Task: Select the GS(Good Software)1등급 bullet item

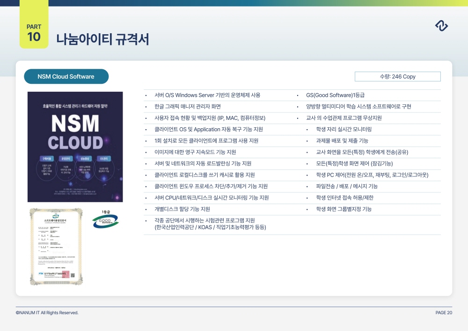Action: point(335,95)
